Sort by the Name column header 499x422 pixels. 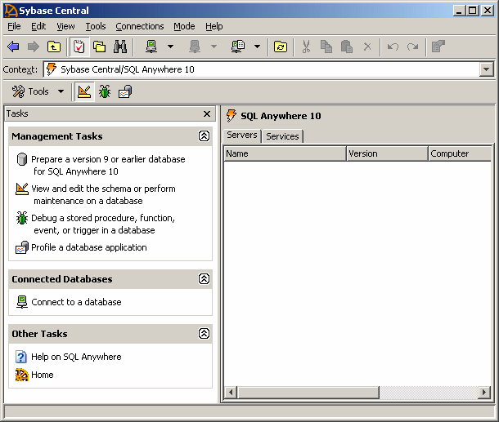pos(285,153)
